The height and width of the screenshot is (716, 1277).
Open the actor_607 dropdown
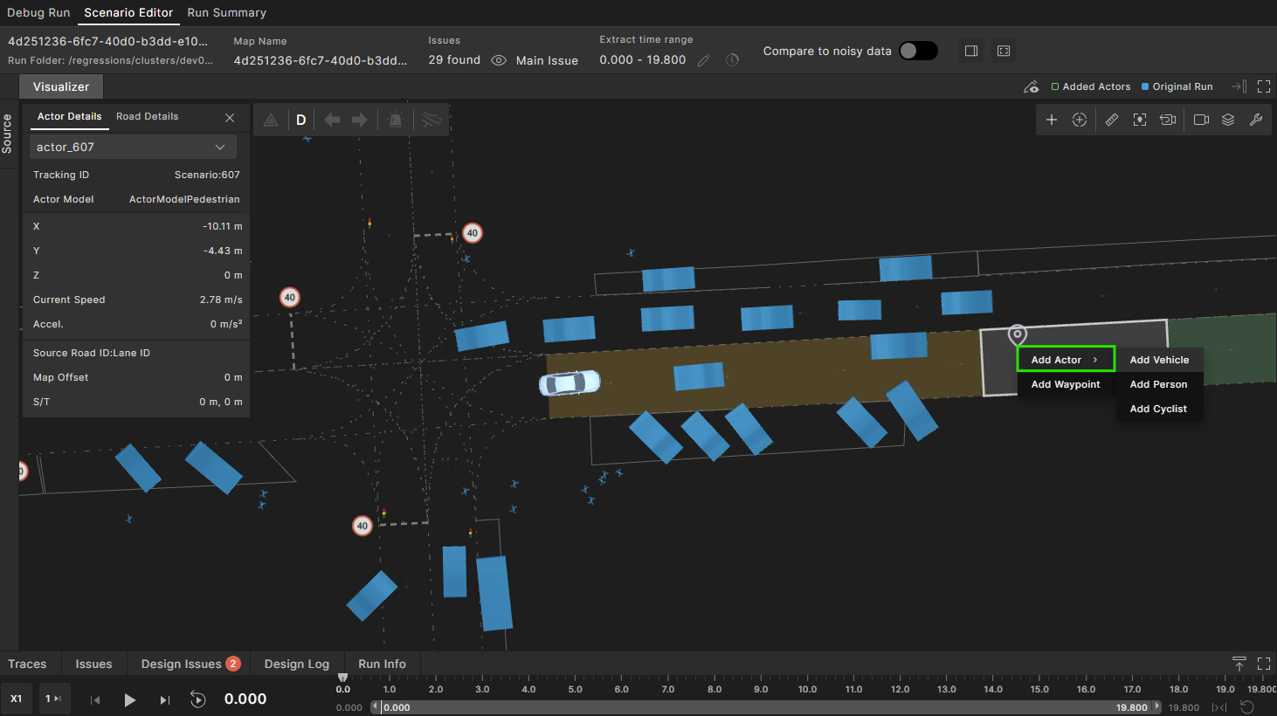(133, 147)
